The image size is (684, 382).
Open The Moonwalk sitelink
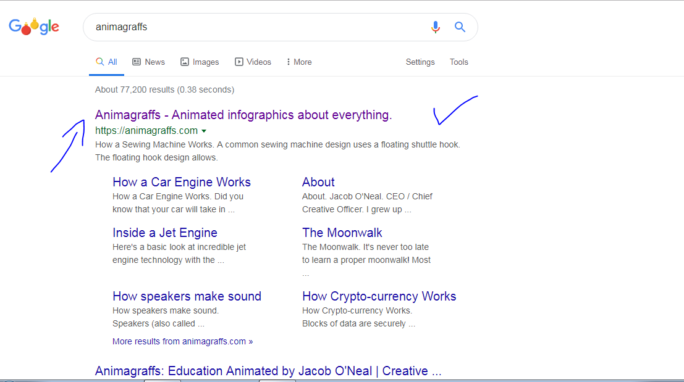click(342, 233)
